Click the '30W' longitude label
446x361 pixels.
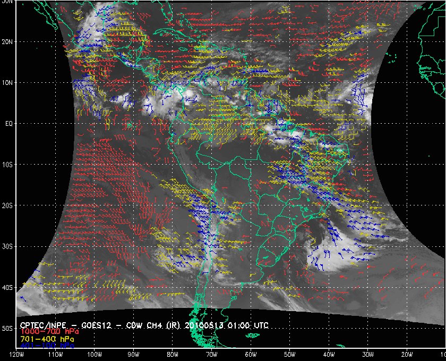click(x=368, y=355)
